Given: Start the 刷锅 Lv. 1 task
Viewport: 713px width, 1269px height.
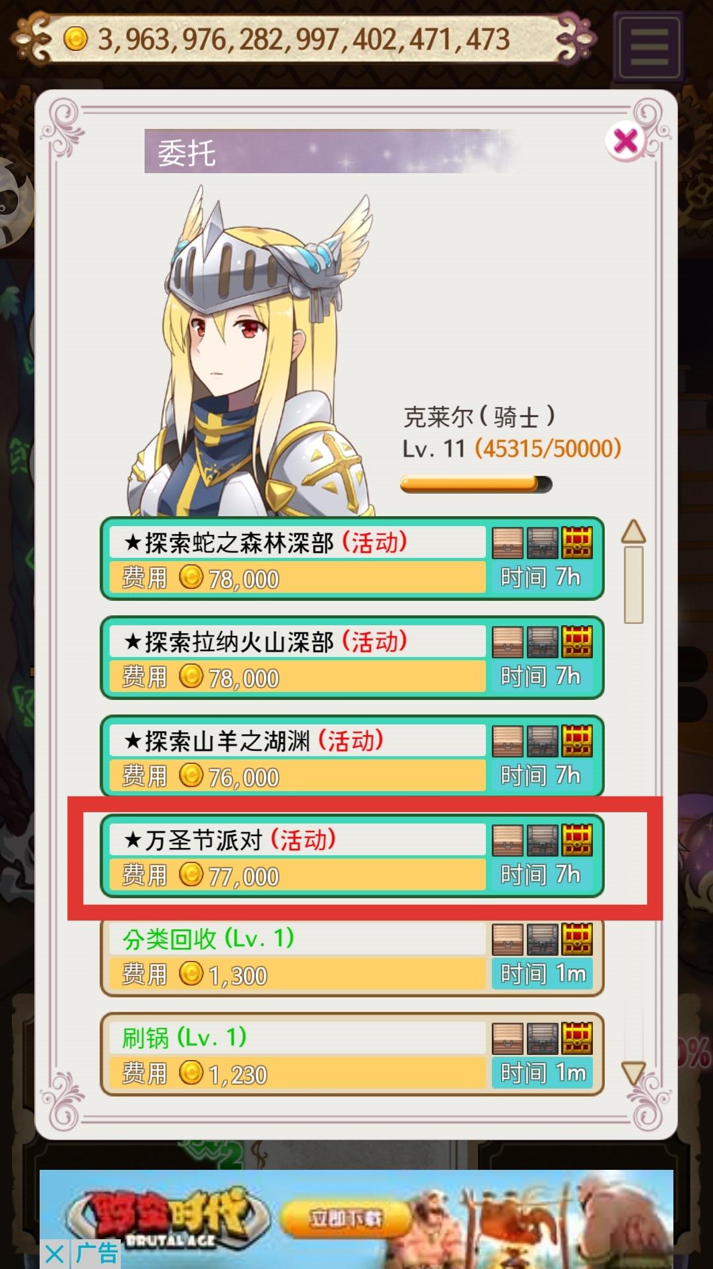Looking at the screenshot, I should (352, 1054).
